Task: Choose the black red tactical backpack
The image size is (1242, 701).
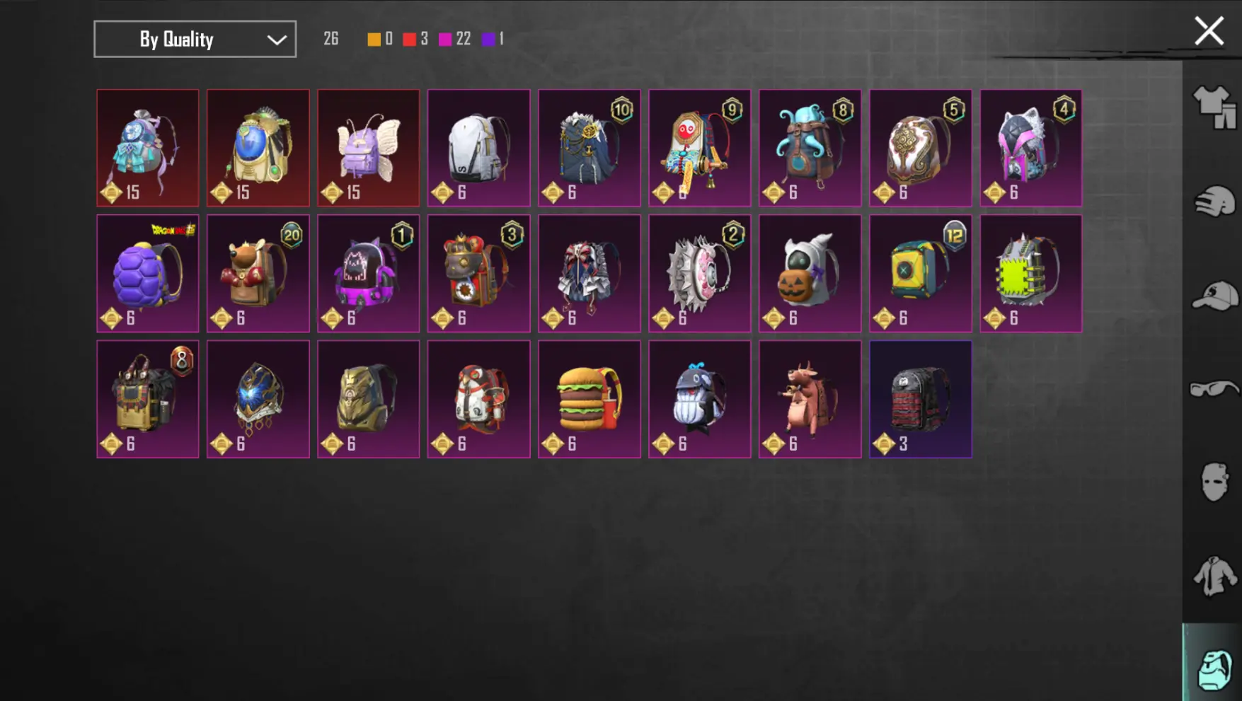Action: (921, 399)
